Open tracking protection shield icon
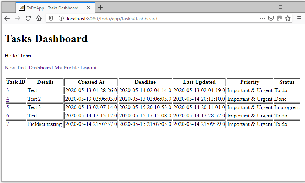This screenshot has height=183, width=305. (51, 19)
